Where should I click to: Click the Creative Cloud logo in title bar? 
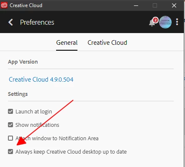coord(4,5)
